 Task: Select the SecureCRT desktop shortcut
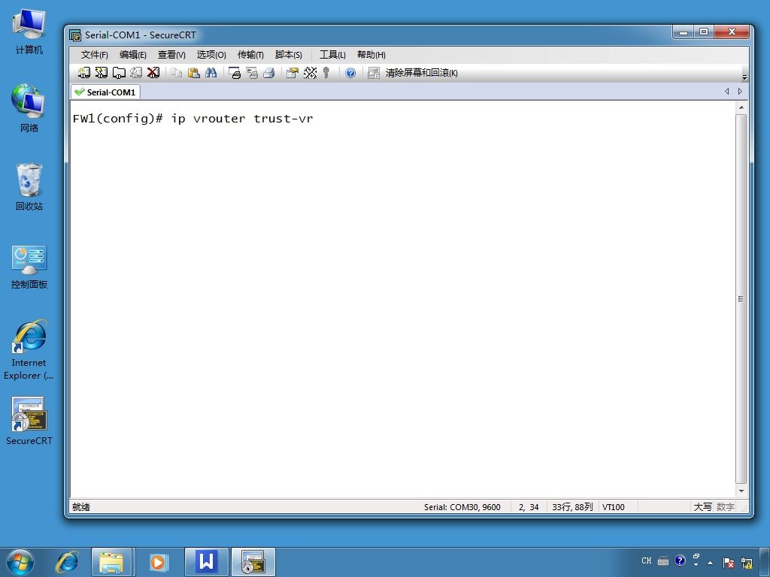coord(29,421)
